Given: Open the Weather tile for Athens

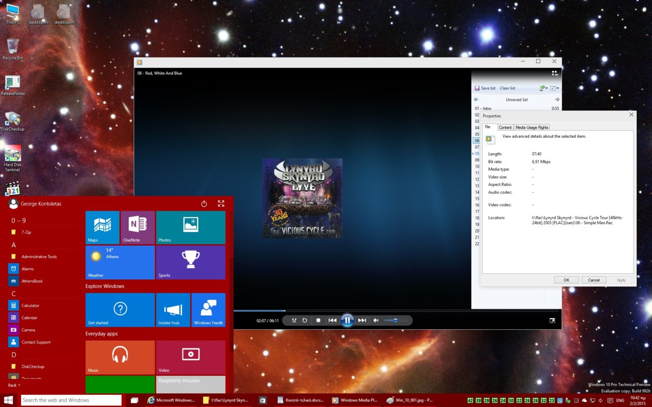Looking at the screenshot, I should pos(120,263).
